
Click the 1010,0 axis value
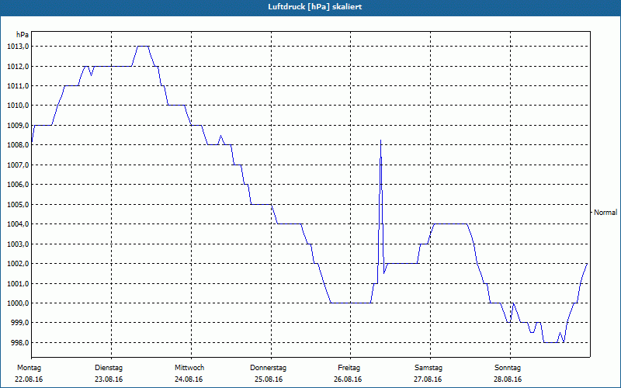[18, 106]
